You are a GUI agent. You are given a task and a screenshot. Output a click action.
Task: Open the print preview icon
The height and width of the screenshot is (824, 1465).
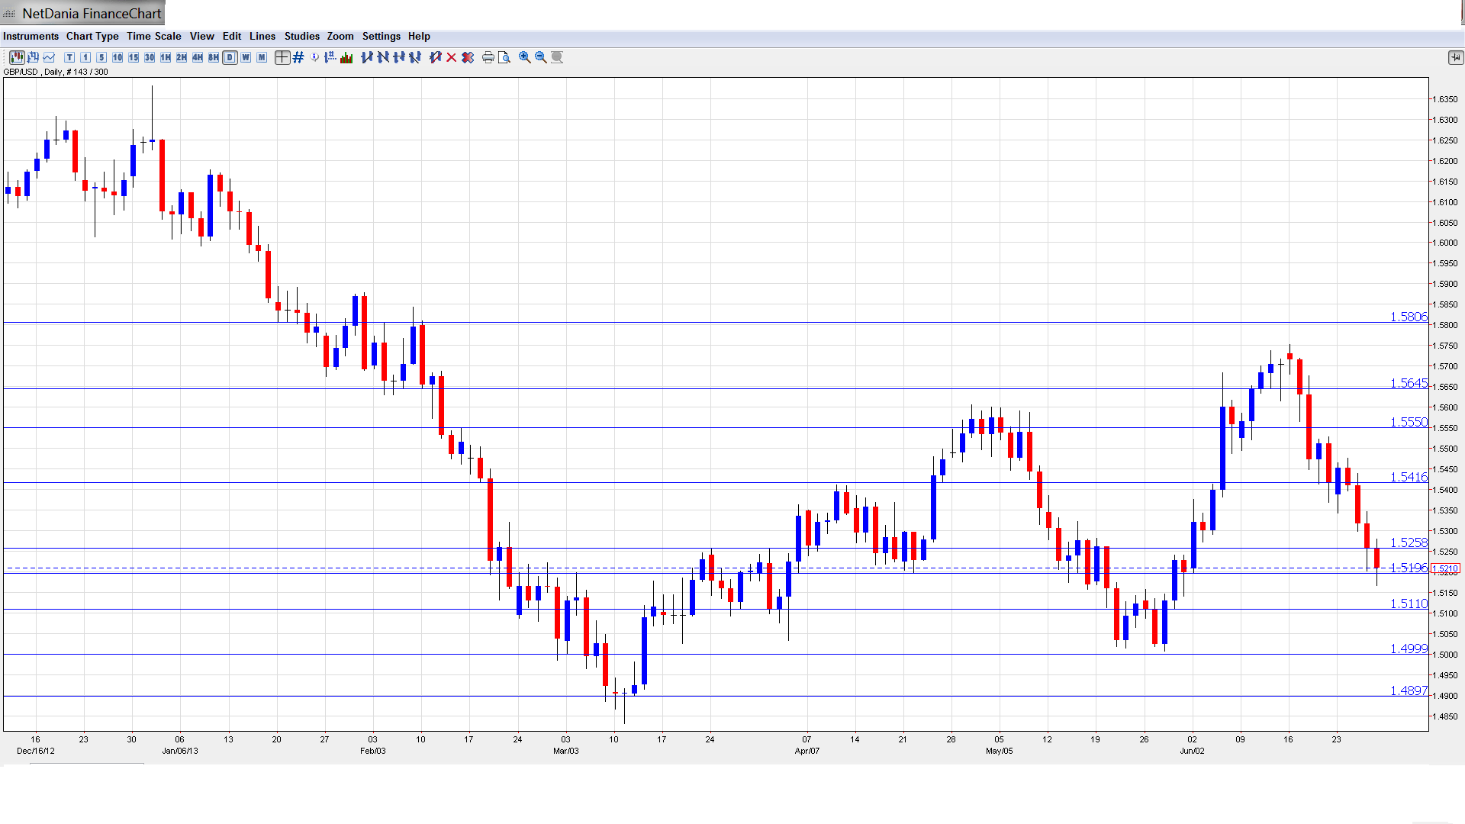coord(504,57)
